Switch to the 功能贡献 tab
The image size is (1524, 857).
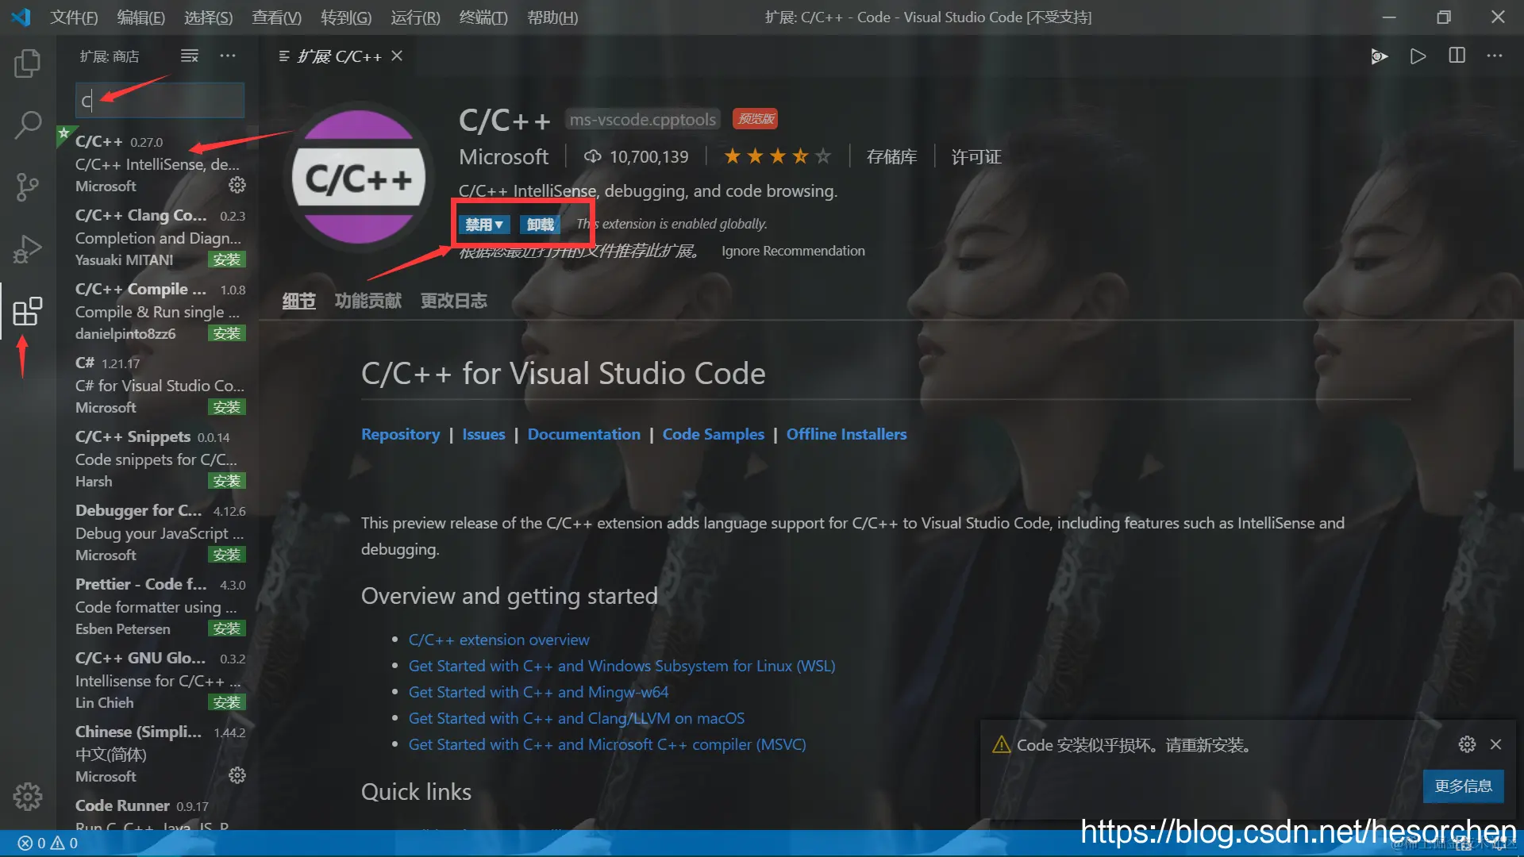coord(368,301)
